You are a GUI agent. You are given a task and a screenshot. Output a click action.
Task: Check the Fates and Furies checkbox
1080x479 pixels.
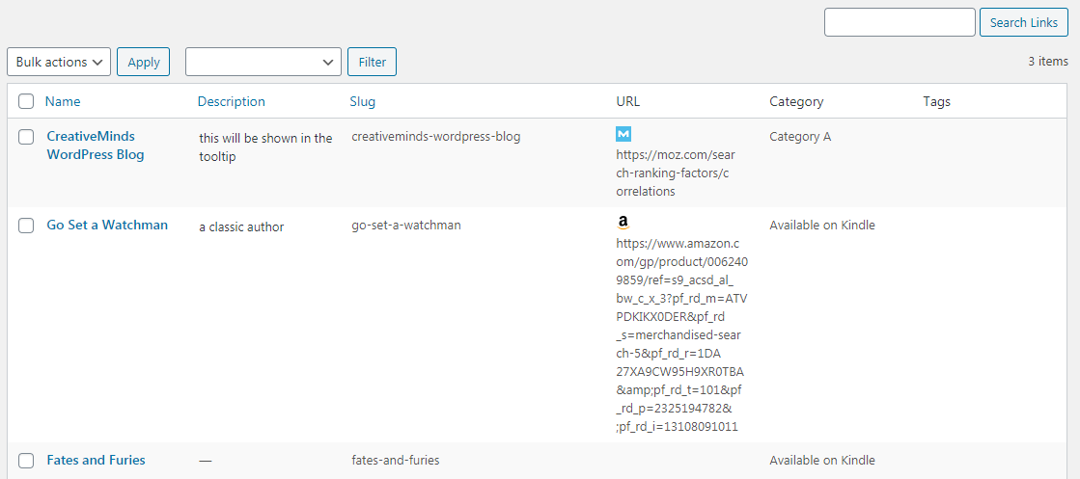point(26,461)
